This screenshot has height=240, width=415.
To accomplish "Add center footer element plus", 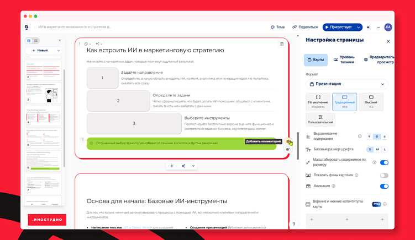I will click(346, 220).
